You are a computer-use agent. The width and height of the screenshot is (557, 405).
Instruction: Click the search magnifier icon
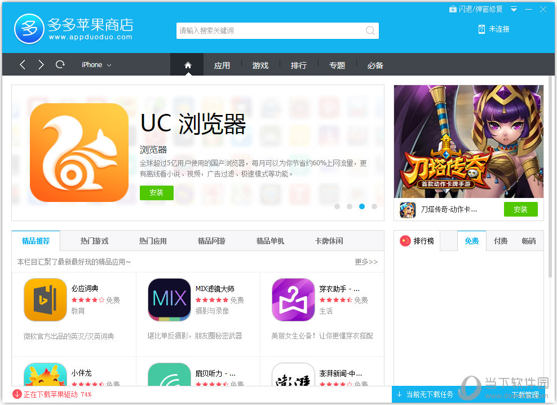tap(370, 30)
